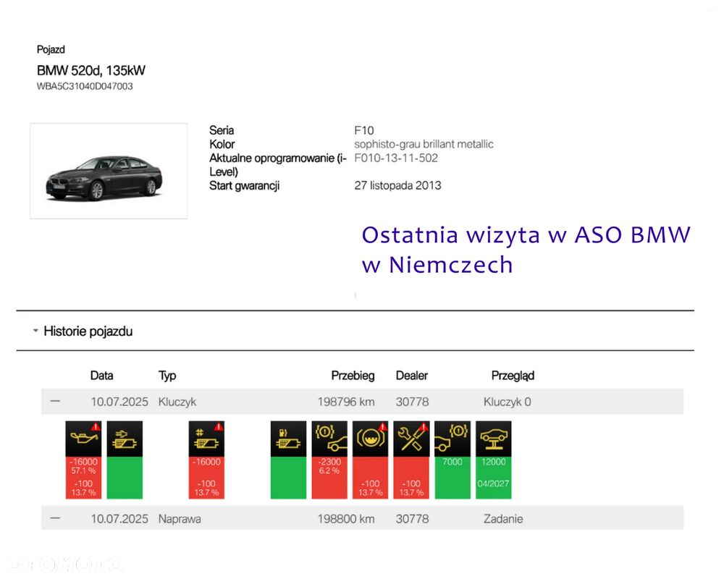The width and height of the screenshot is (724, 579).
Task: Click dealer 30778 in Kluczyk row
Action: 413,402
